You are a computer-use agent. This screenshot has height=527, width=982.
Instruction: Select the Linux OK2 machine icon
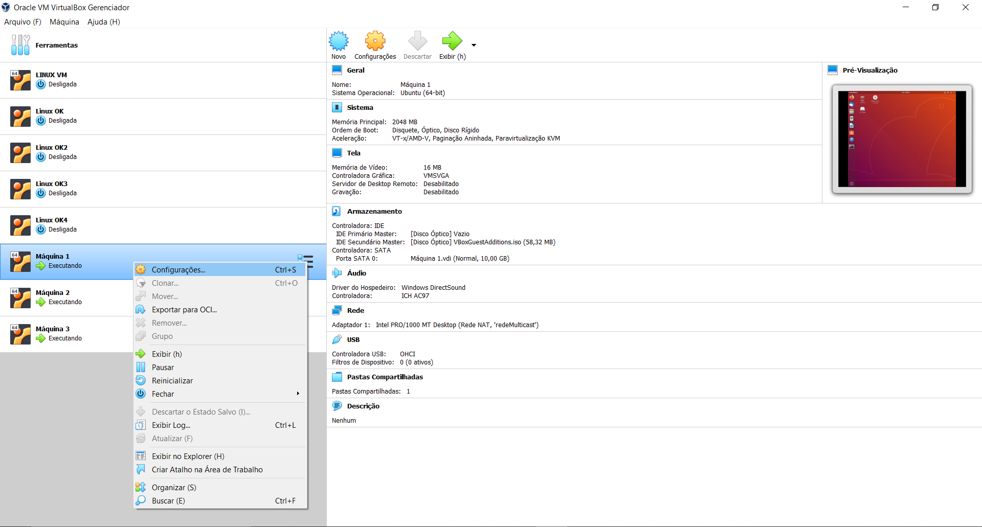(x=20, y=153)
